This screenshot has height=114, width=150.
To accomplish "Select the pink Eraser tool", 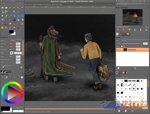I will 10,24.
